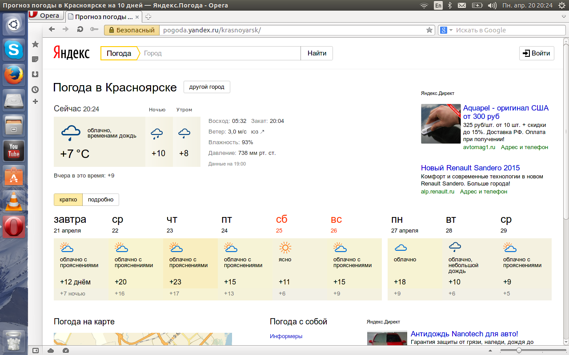Open the volume indicator in the top panel
The width and height of the screenshot is (569, 355).
tap(492, 5)
